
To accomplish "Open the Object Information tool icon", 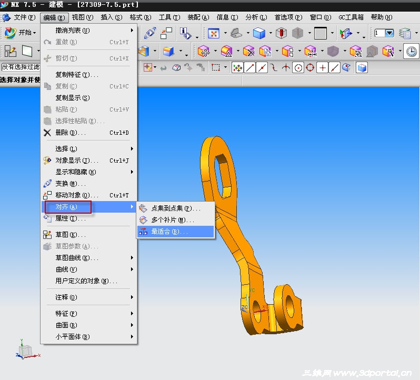I will (x=186, y=33).
